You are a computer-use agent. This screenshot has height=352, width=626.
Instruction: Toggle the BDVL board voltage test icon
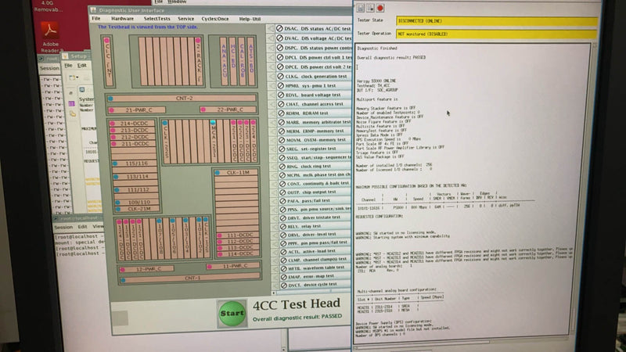pyautogui.click(x=281, y=95)
